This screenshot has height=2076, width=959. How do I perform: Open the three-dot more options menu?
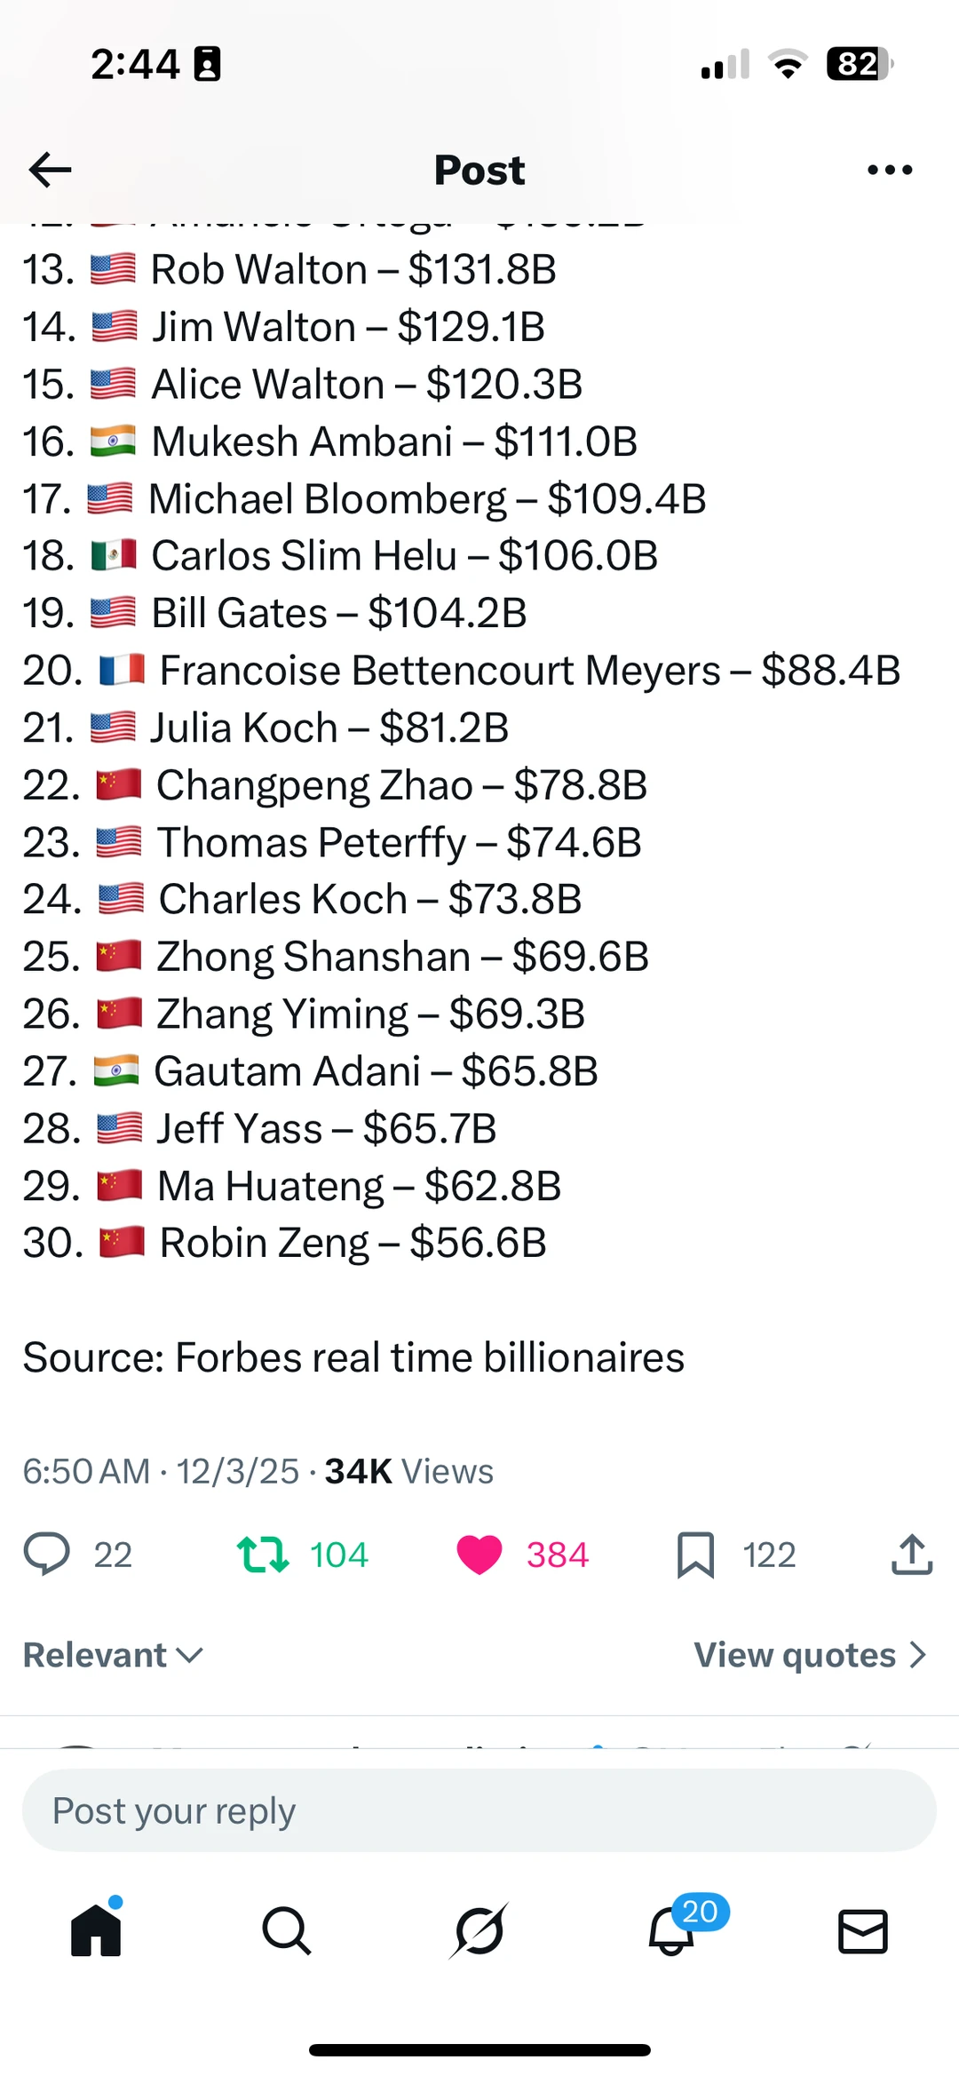[890, 170]
